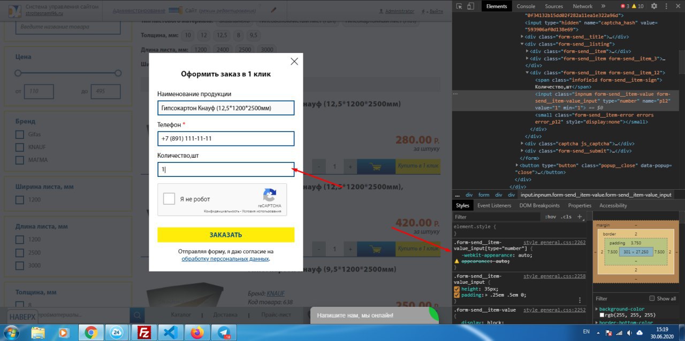Open FileZilla from the taskbar
Image resolution: width=685 pixels, height=341 pixels.
click(x=144, y=332)
